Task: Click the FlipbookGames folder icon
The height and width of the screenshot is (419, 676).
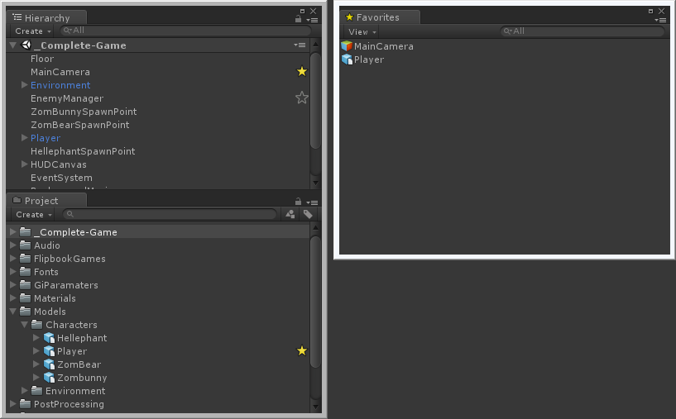Action: [26, 259]
